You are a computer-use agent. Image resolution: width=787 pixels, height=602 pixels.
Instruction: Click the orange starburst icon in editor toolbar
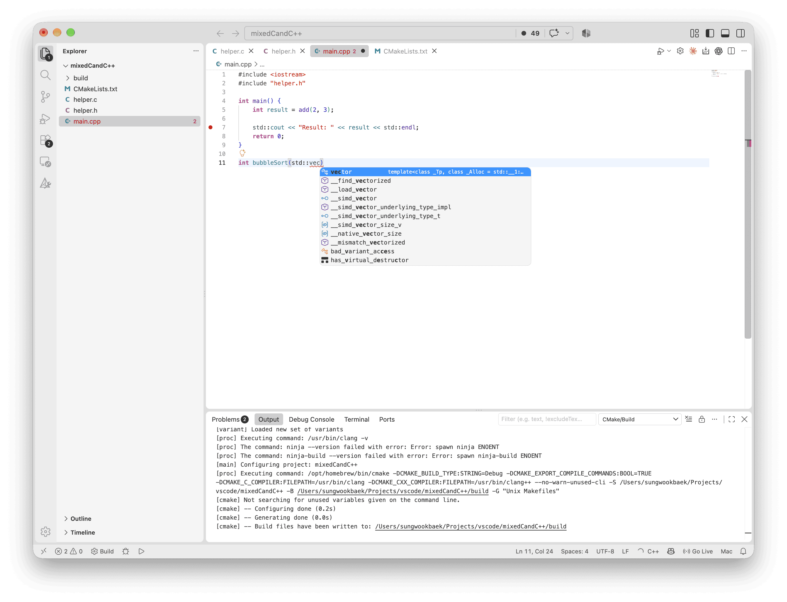pyautogui.click(x=693, y=51)
